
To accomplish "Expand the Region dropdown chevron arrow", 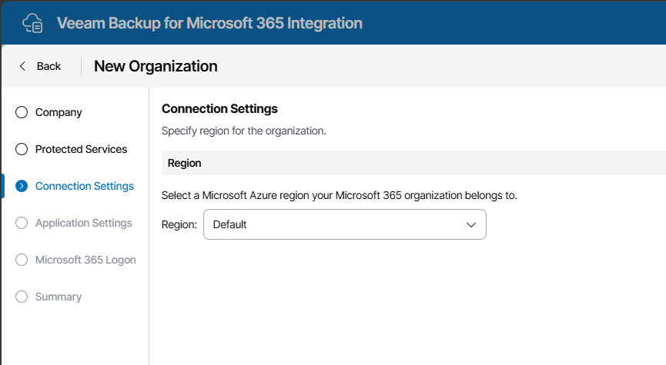I will 471,224.
